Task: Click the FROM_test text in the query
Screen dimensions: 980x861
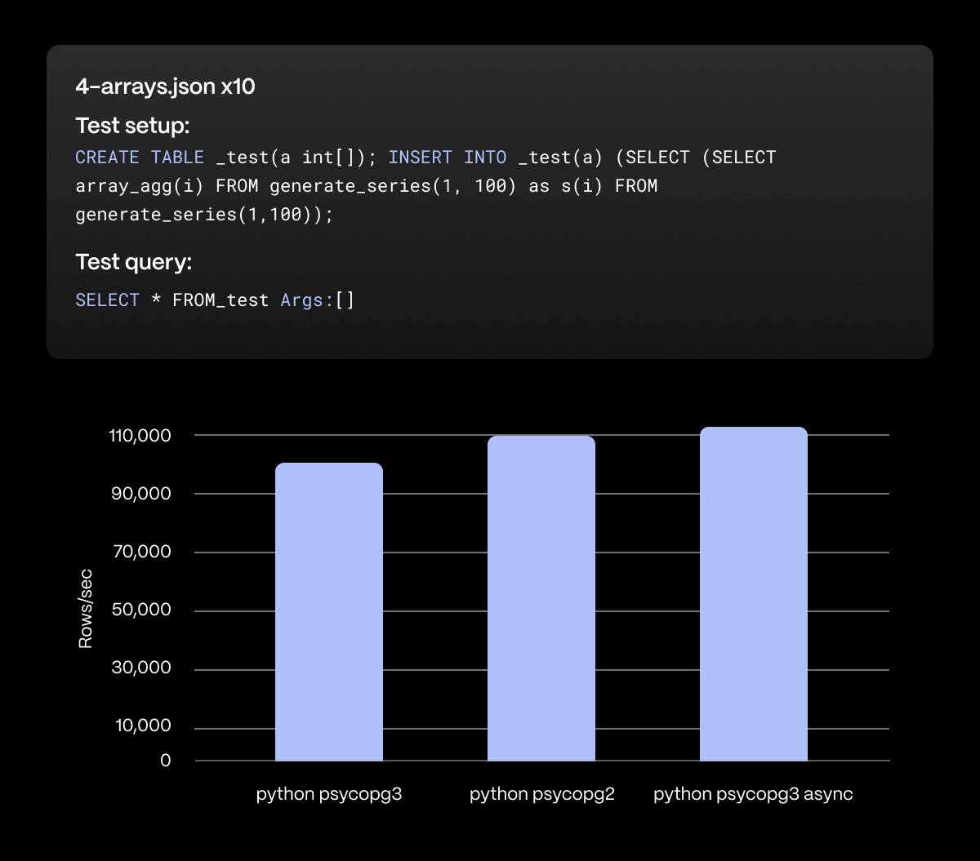Action: point(220,300)
